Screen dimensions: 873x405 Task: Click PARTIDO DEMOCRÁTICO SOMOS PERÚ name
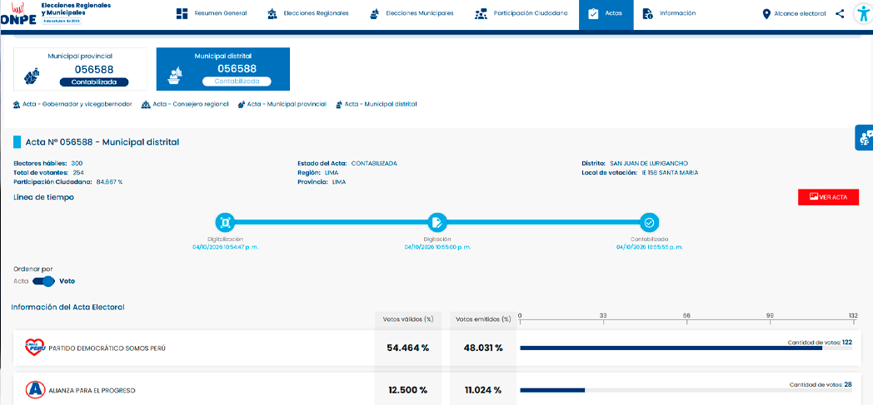pyautogui.click(x=107, y=348)
